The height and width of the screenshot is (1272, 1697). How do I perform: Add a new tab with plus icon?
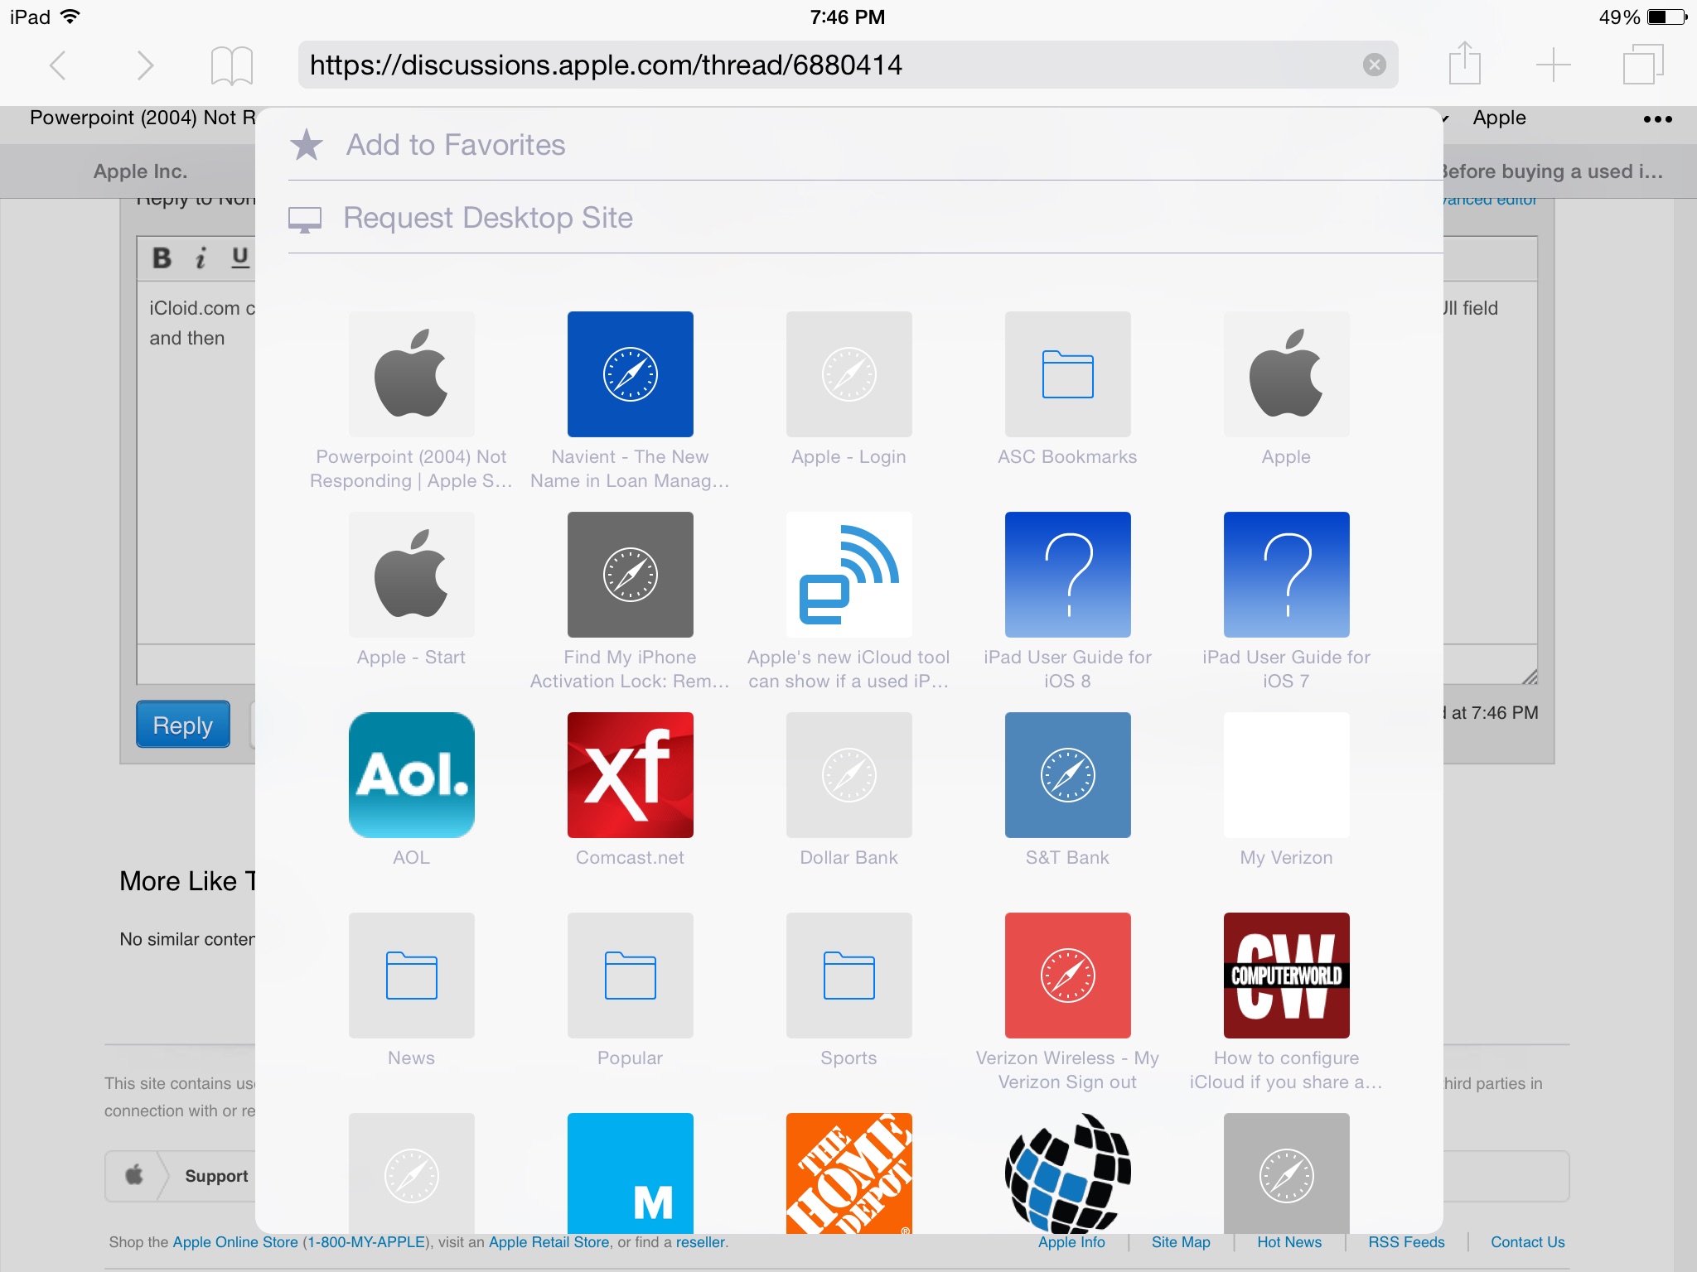pyautogui.click(x=1553, y=65)
